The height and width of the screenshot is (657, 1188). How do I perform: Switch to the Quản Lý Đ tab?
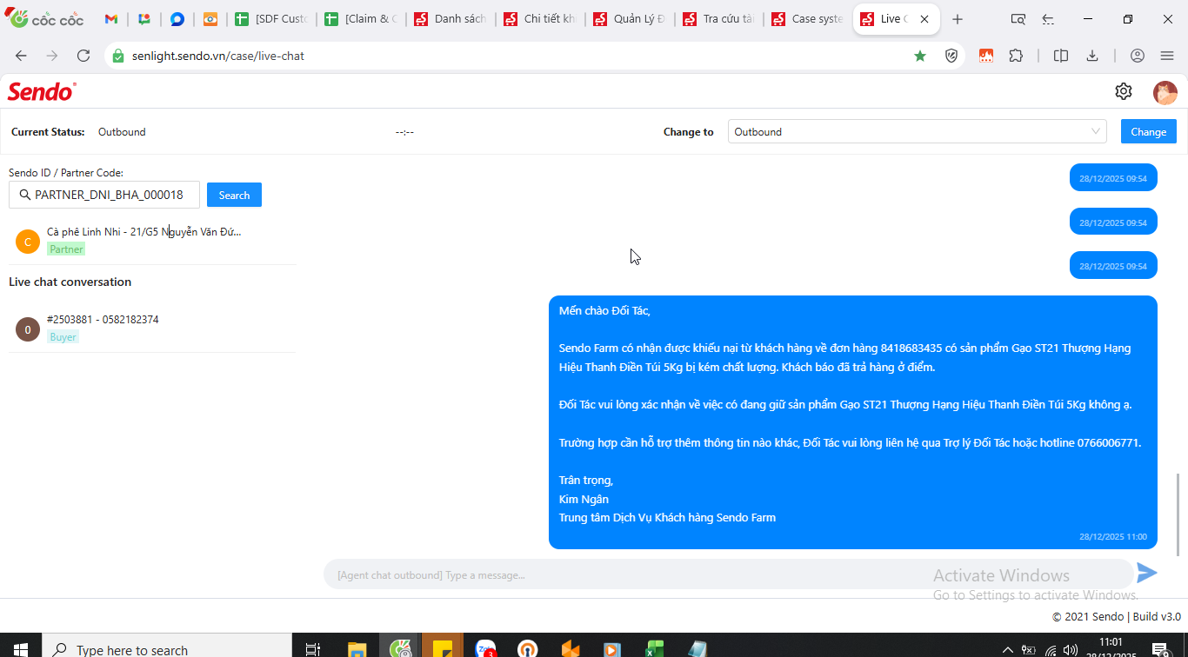[x=628, y=19]
